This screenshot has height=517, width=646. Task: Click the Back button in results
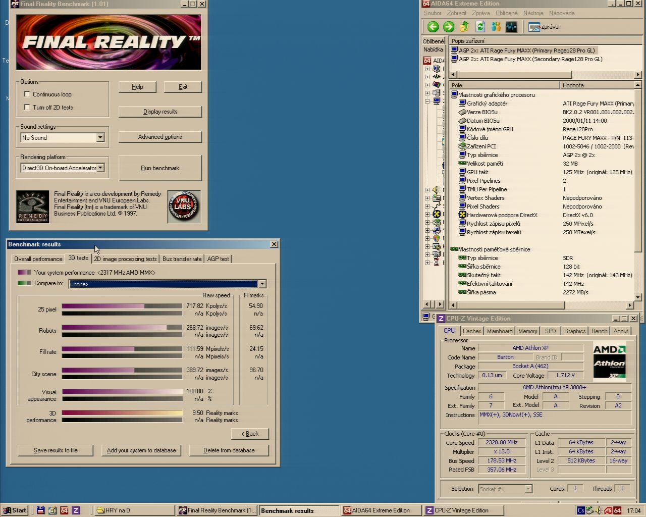coord(250,434)
